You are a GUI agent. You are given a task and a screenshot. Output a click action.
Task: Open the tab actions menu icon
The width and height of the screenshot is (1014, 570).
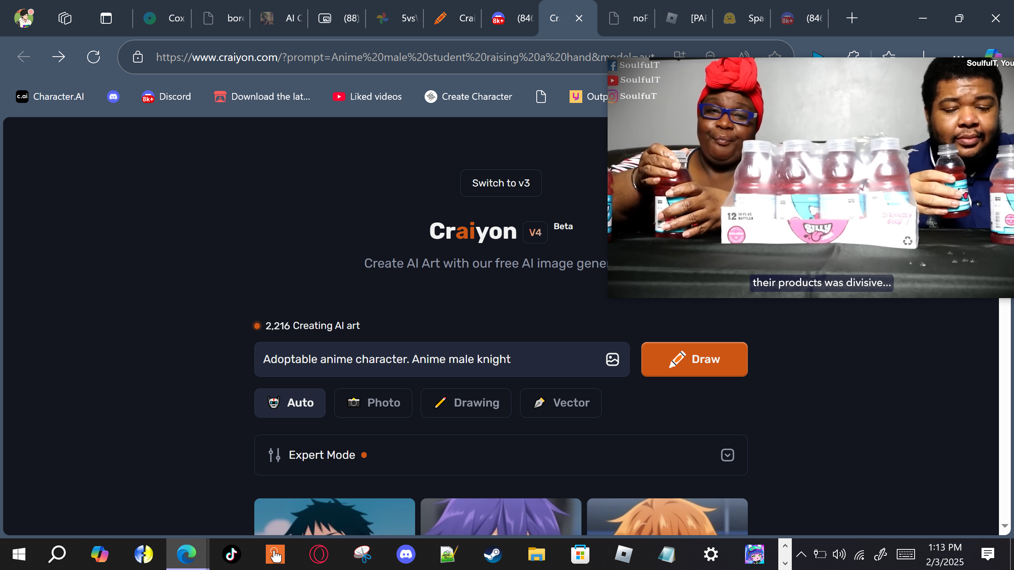pos(106,18)
